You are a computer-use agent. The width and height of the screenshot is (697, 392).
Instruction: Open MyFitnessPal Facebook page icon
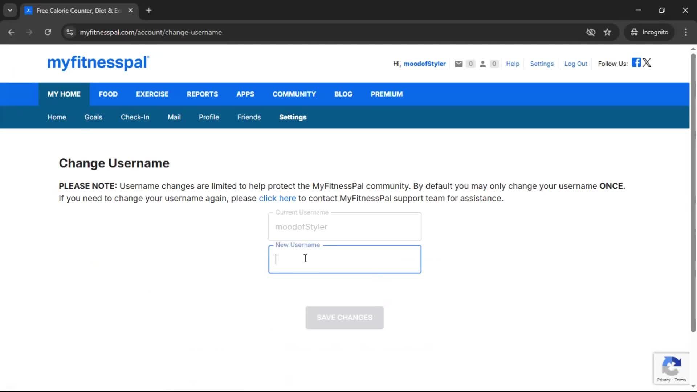pyautogui.click(x=636, y=62)
